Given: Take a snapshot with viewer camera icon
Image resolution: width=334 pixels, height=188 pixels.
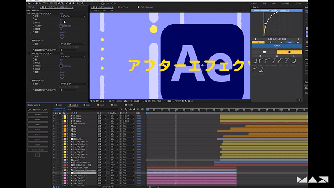Looking at the screenshot, I should pos(125,101).
